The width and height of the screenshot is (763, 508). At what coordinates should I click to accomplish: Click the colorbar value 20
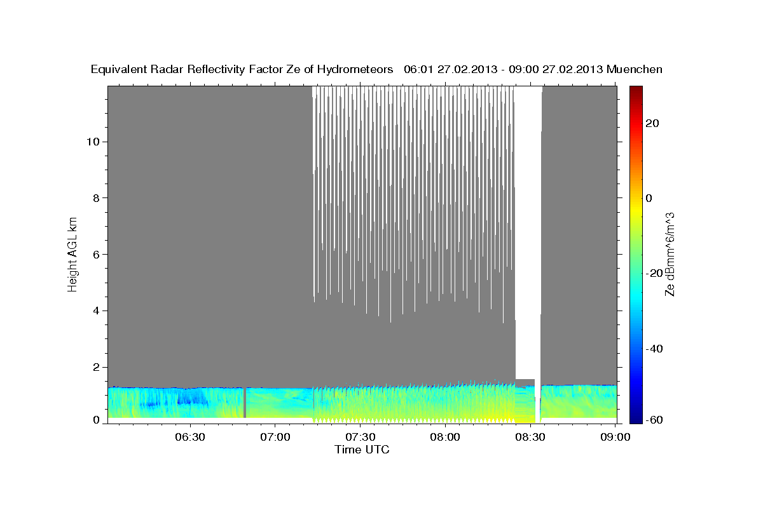point(651,123)
